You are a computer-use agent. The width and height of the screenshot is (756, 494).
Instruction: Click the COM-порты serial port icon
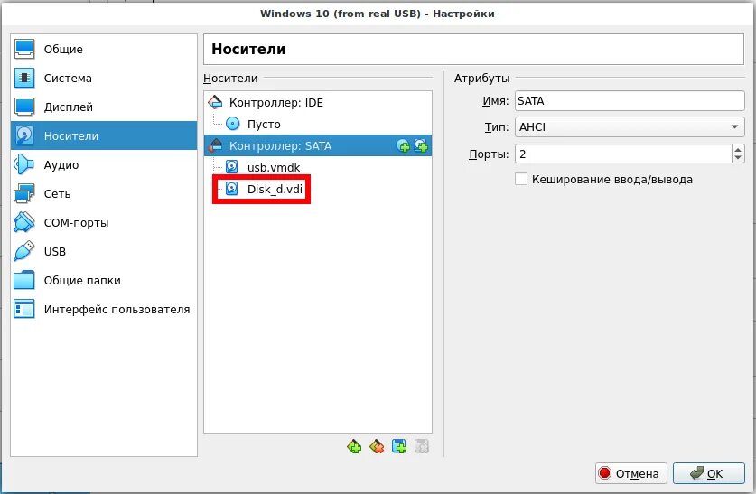(24, 223)
